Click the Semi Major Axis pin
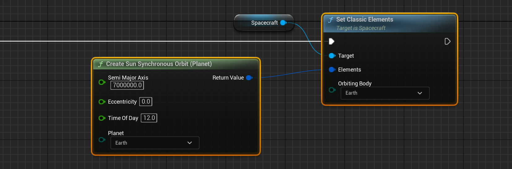 (x=102, y=82)
